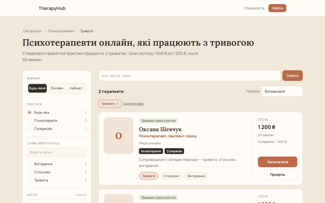This screenshot has height=203, width=325.
Task: Select Будь-яка service radio button
Action: [x=29, y=112]
